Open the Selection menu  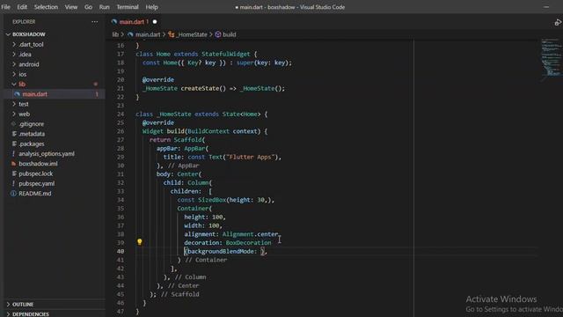(46, 7)
